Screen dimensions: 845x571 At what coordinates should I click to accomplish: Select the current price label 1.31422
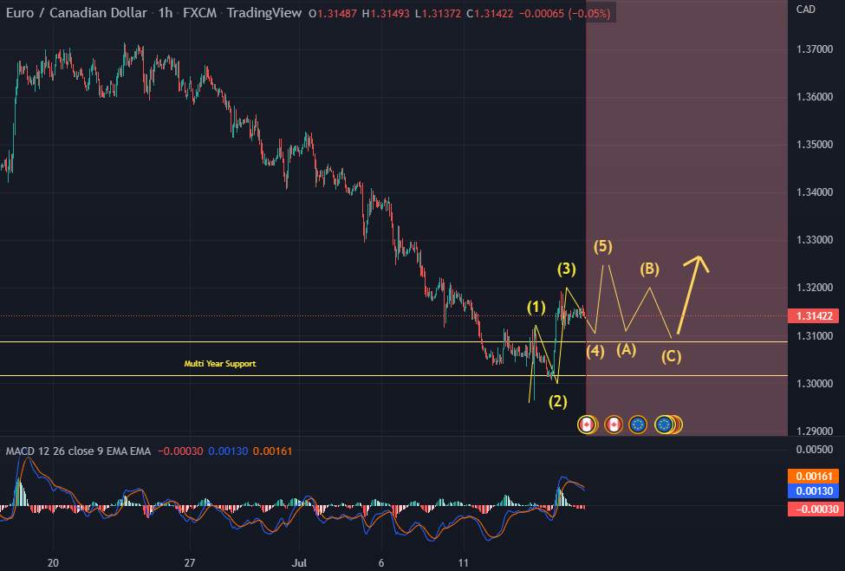click(813, 315)
